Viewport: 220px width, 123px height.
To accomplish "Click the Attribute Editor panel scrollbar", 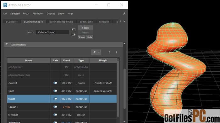I will [x=124, y=89].
